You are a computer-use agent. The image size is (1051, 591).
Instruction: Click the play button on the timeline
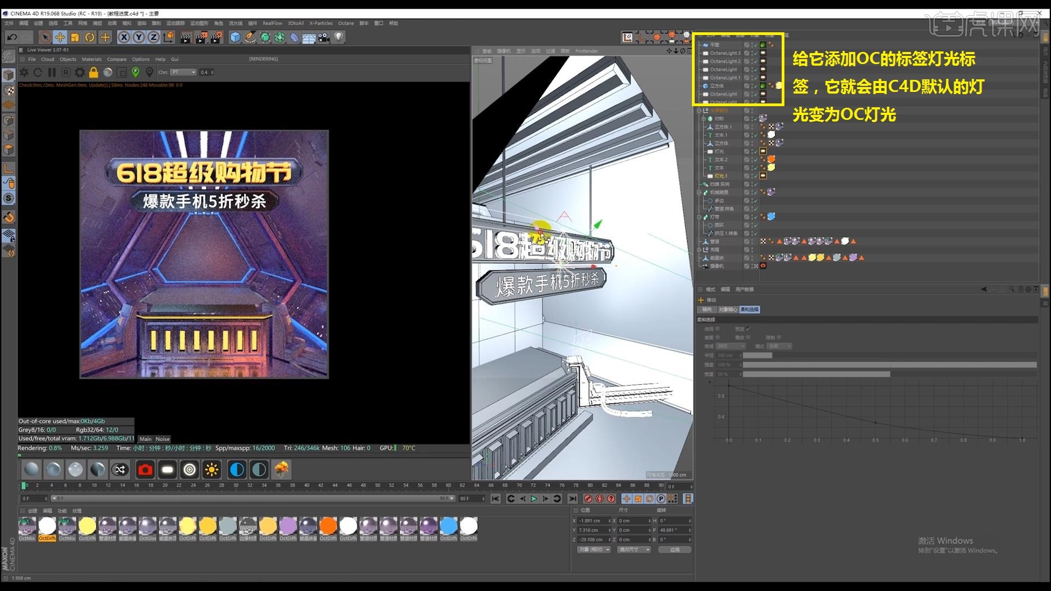tap(534, 499)
